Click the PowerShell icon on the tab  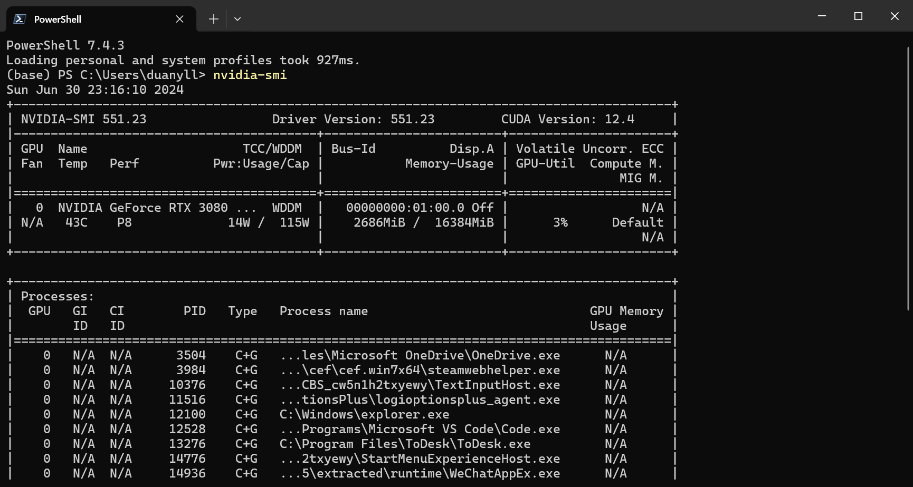click(19, 19)
